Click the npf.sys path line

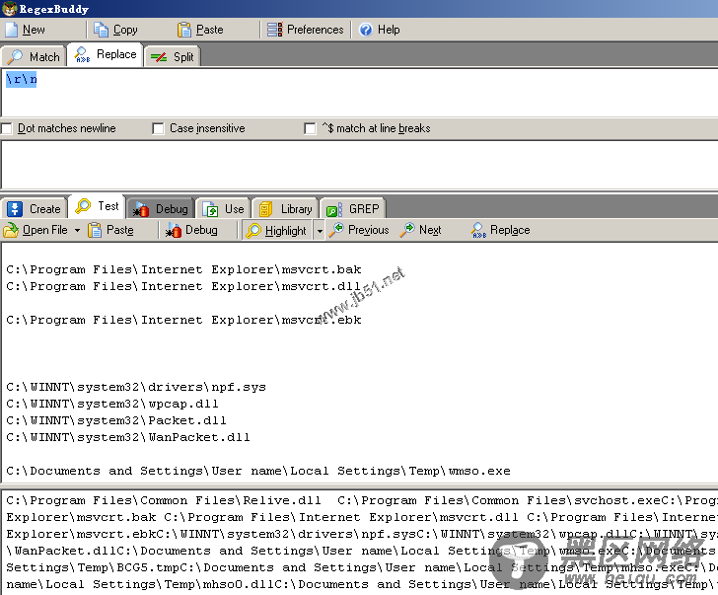pos(136,387)
